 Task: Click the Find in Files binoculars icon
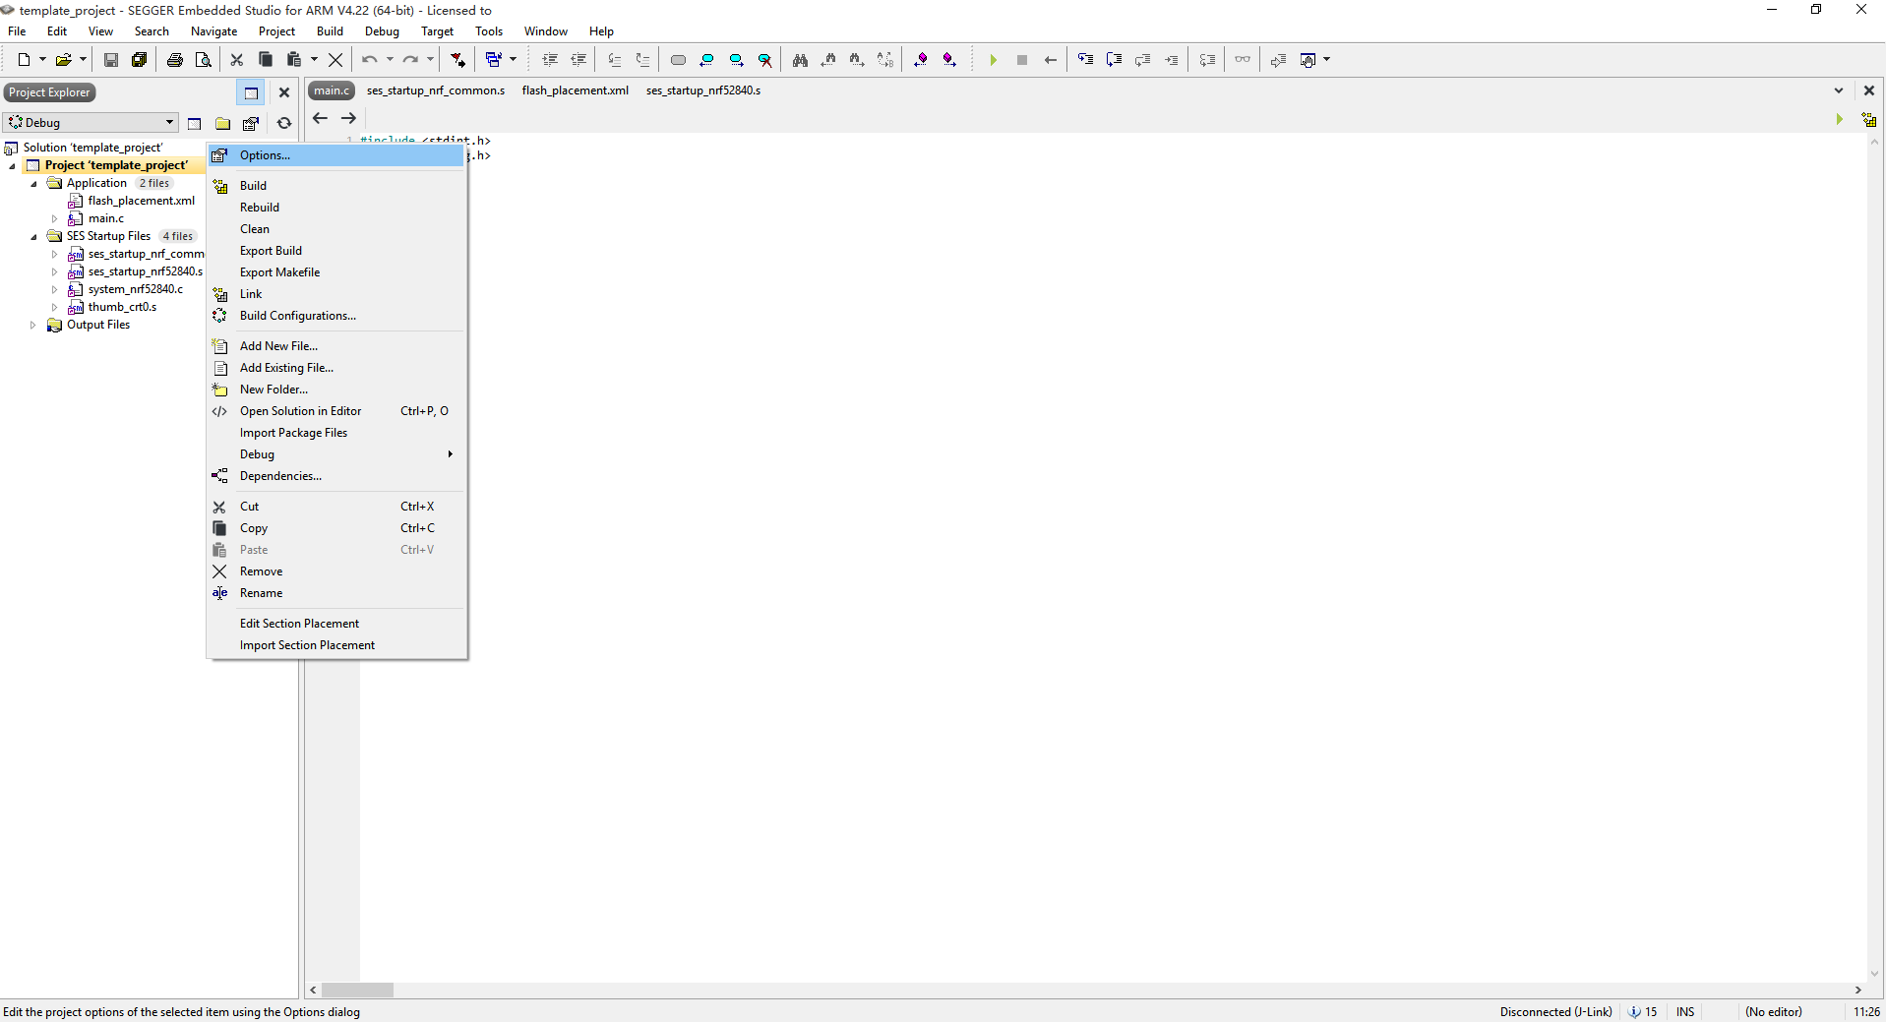(800, 59)
